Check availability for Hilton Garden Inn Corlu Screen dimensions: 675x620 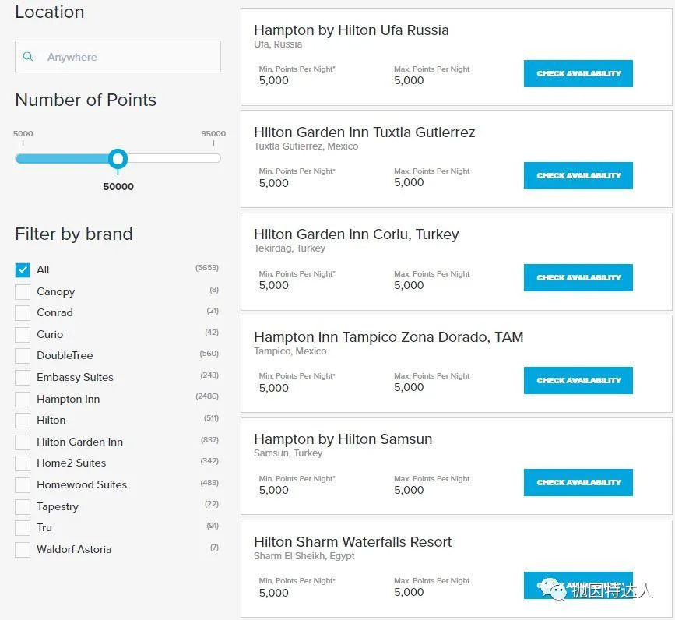coord(578,278)
